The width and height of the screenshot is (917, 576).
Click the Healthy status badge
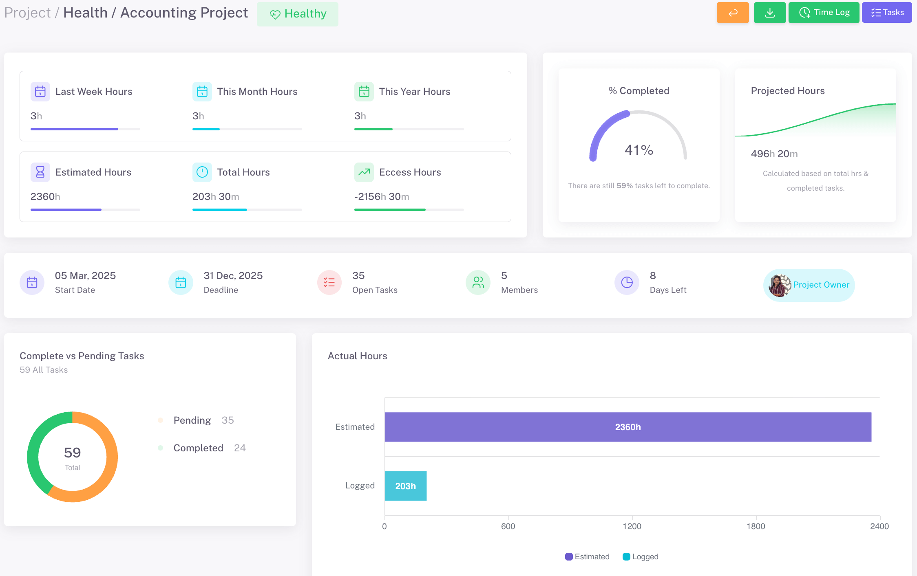[297, 14]
